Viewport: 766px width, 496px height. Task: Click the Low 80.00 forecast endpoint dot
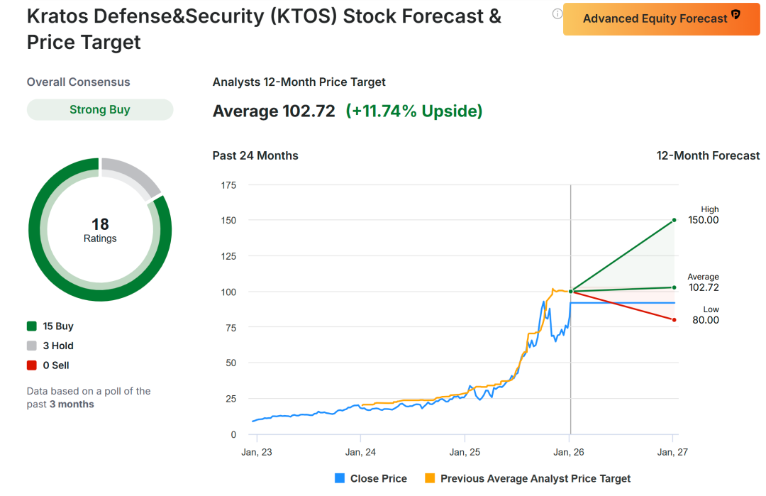(x=674, y=320)
